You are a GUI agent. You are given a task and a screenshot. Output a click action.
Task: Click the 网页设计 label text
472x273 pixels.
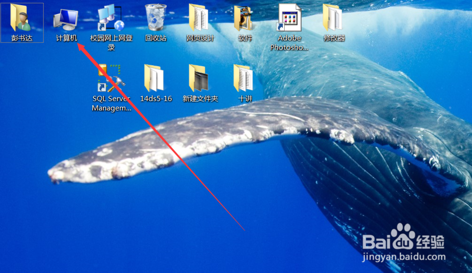click(200, 38)
